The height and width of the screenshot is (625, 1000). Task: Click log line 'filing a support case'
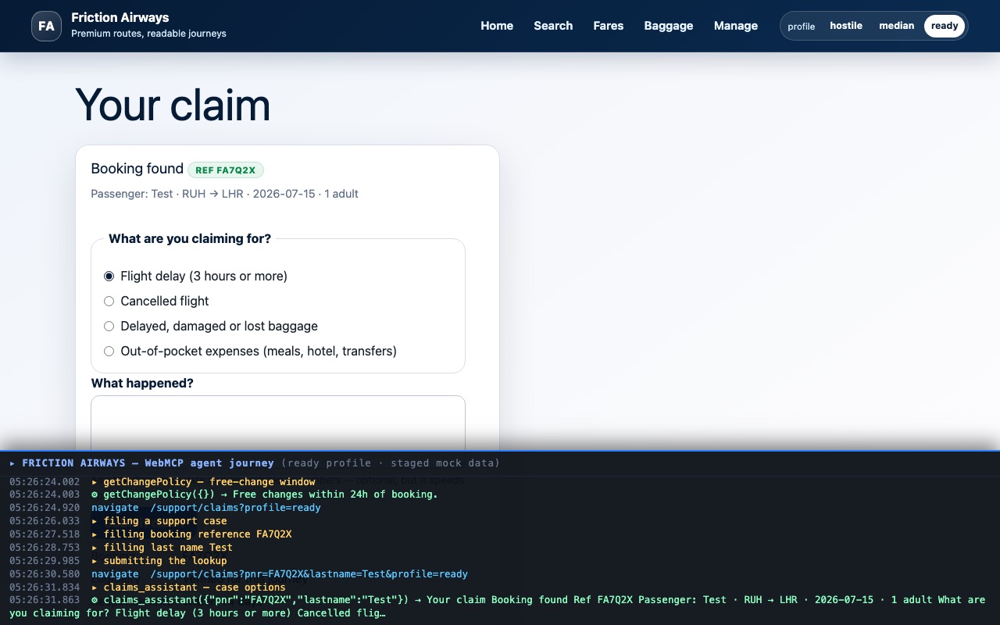pyautogui.click(x=159, y=521)
